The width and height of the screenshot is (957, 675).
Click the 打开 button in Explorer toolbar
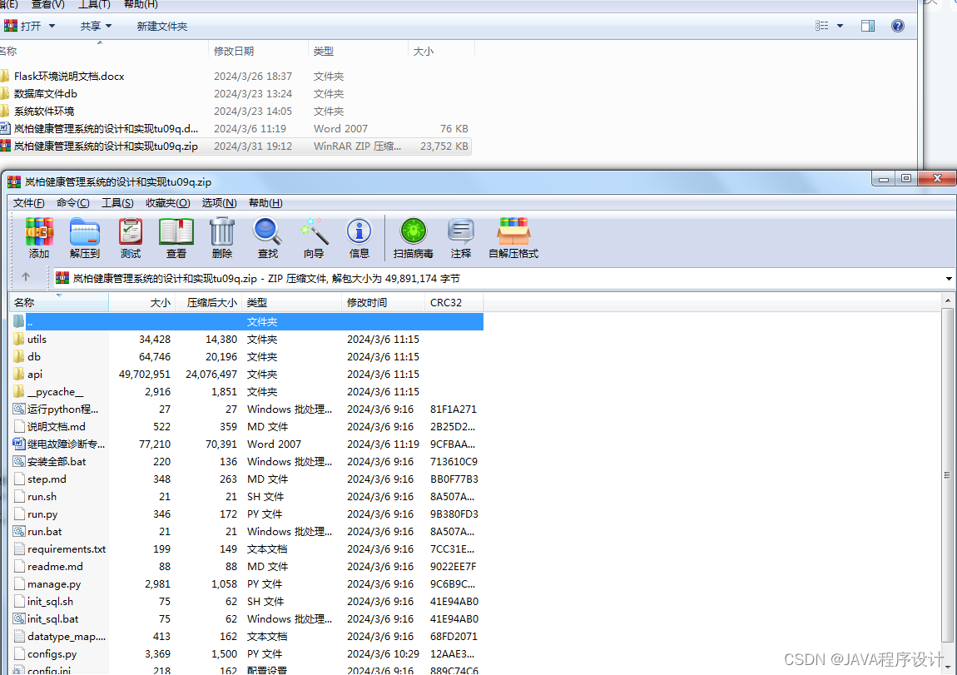[x=23, y=27]
